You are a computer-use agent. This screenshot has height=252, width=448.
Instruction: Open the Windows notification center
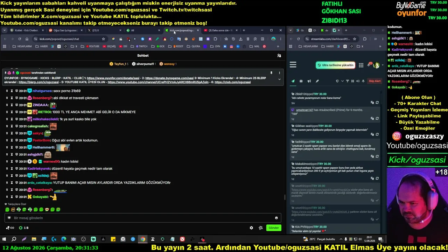[380, 239]
